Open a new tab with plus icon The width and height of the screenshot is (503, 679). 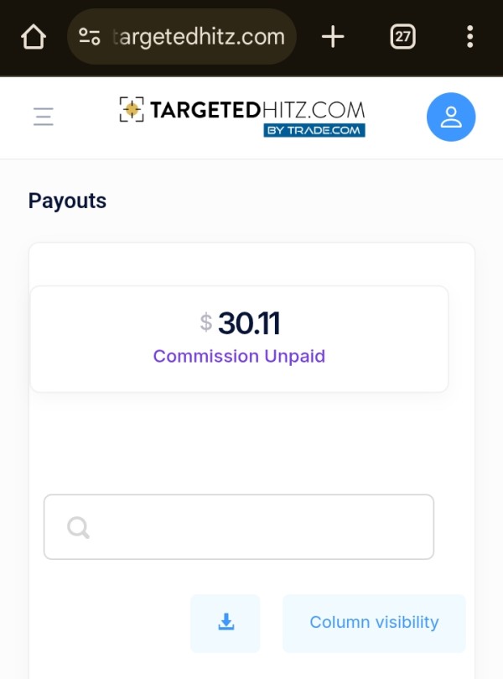click(x=333, y=37)
